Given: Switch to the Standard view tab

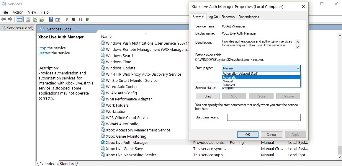Looking at the screenshot, I should pos(68,164).
